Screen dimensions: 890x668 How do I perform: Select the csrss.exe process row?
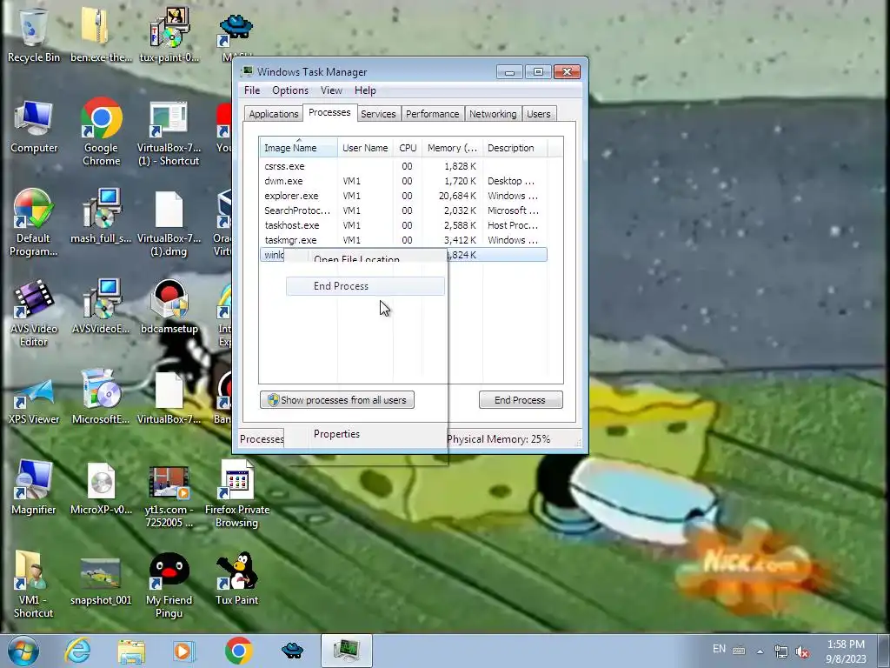tap(403, 166)
